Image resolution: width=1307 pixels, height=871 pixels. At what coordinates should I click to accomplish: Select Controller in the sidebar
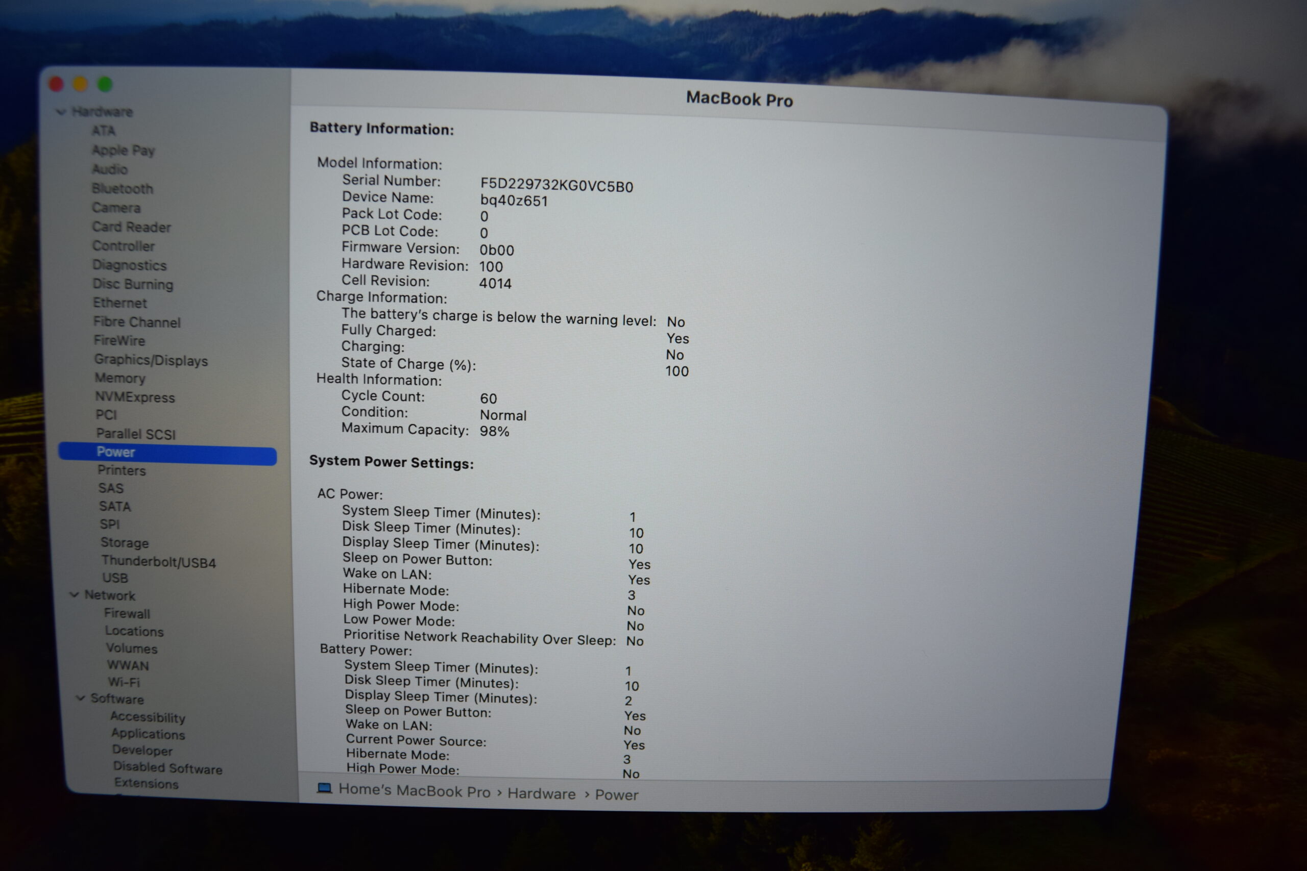pyautogui.click(x=124, y=245)
